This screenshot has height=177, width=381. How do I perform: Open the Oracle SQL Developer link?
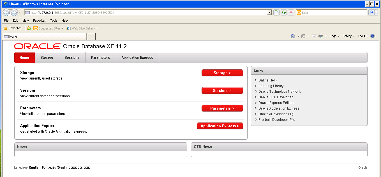(275, 97)
